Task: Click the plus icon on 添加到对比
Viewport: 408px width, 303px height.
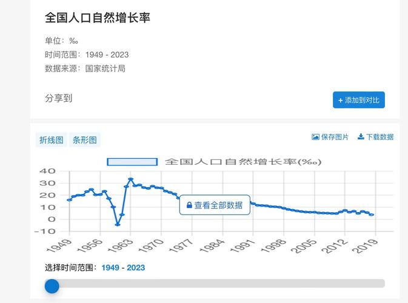Action: click(x=341, y=101)
